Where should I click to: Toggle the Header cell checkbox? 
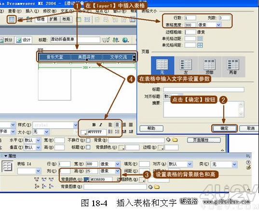pyautogui.click(x=88, y=147)
